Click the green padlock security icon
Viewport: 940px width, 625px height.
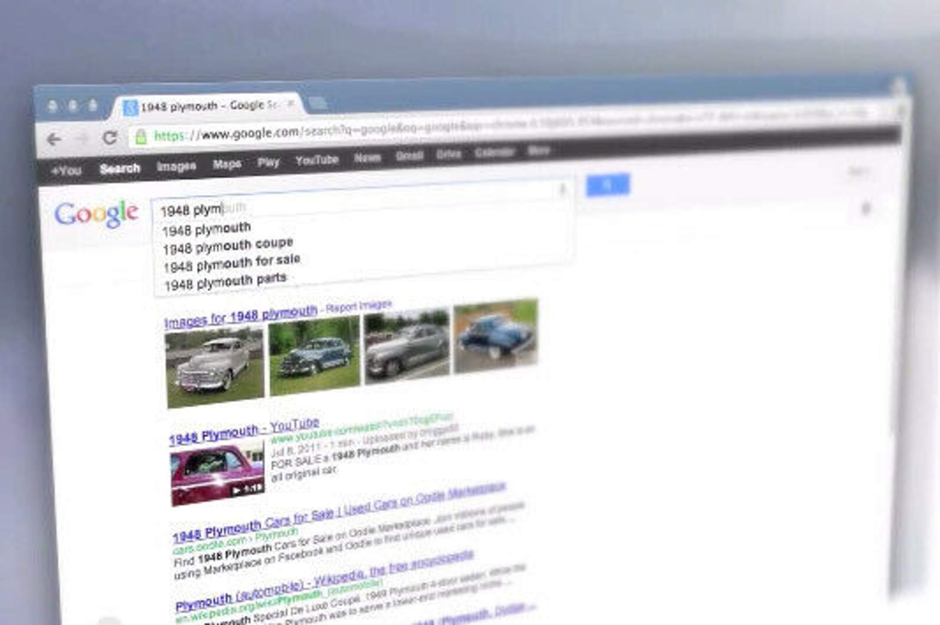click(141, 137)
